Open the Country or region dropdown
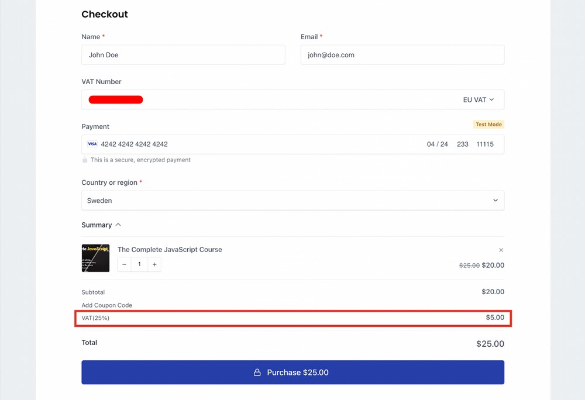This screenshot has width=585, height=400. point(292,200)
